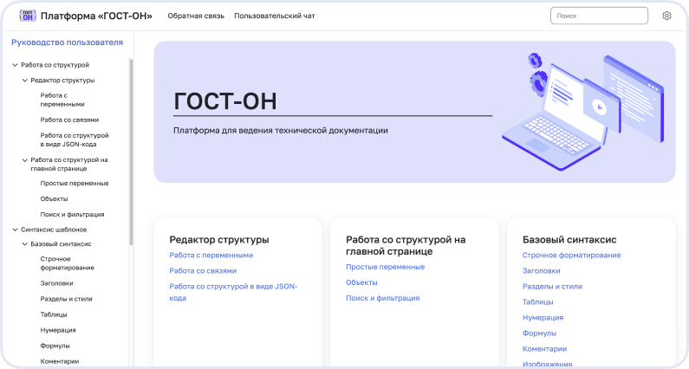This screenshot has height=369, width=689.
Task: Collapse the Синтаксис шаблонов chevron
Action: point(15,230)
